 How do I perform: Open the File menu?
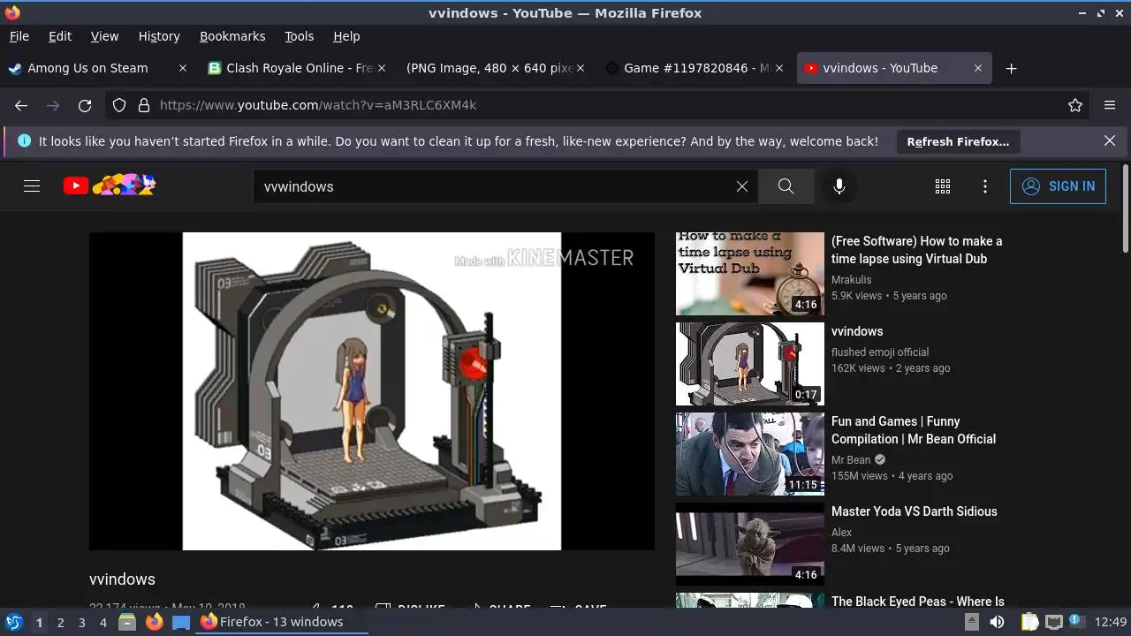pyautogui.click(x=19, y=36)
